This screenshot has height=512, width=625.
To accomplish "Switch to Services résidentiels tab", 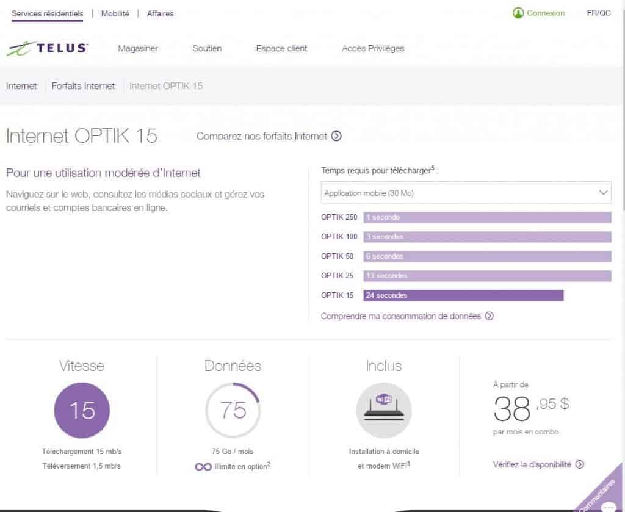I will [48, 13].
